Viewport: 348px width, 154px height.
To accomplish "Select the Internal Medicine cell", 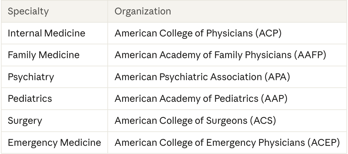I will [55, 33].
